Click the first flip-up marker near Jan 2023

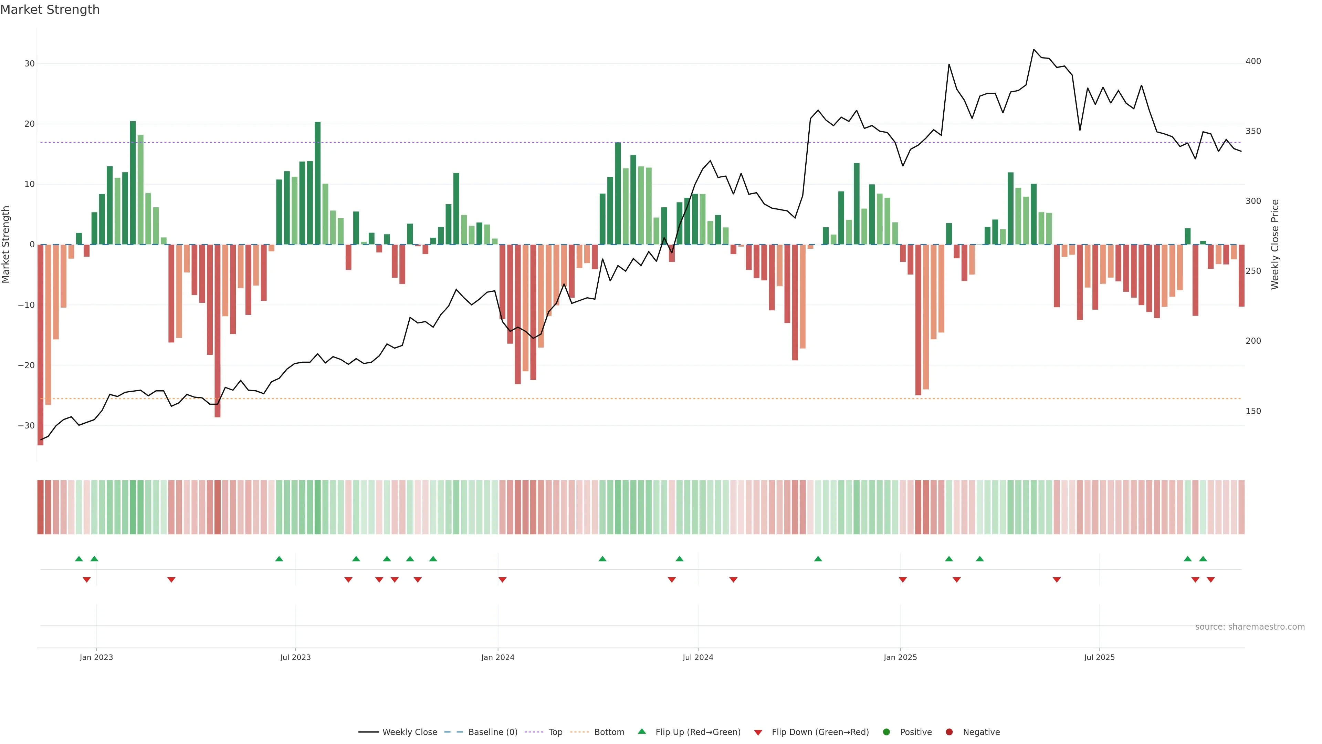(78, 559)
